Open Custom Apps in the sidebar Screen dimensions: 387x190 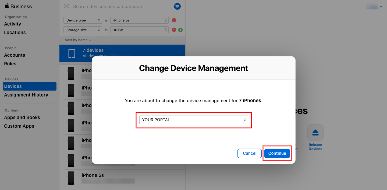[19, 126]
